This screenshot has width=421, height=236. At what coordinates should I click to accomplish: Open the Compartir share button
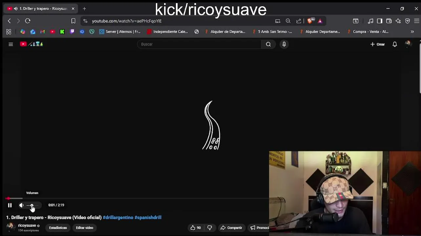pyautogui.click(x=231, y=228)
